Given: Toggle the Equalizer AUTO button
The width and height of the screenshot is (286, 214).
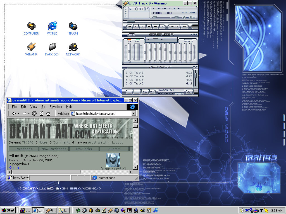Looking at the screenshot, I should click(138, 40).
